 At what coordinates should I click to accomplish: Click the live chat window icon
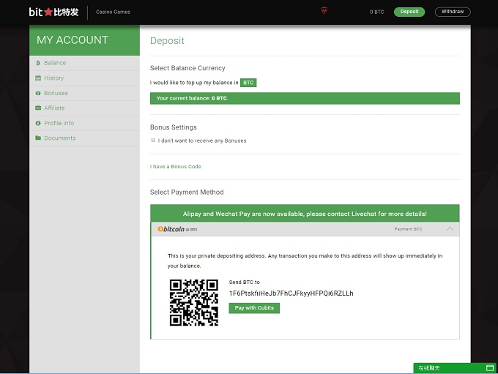[490, 367]
